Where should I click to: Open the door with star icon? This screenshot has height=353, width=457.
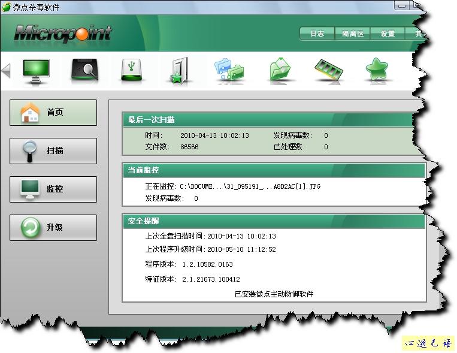pyautogui.click(x=180, y=71)
